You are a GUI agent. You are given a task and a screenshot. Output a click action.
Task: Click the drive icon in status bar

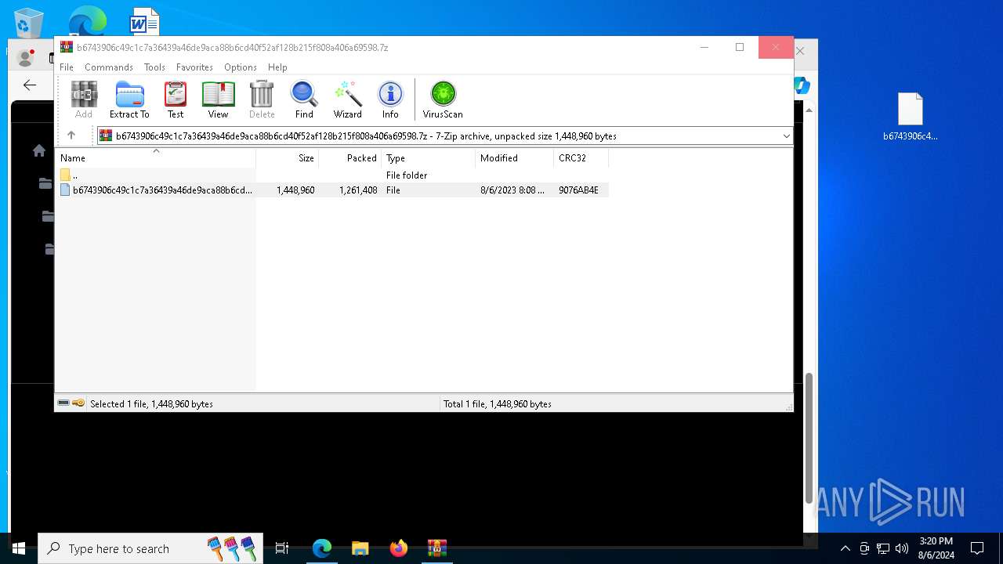pyautogui.click(x=64, y=403)
